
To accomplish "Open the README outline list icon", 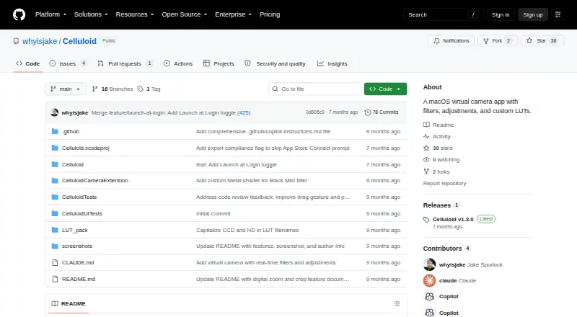I will pyautogui.click(x=396, y=304).
